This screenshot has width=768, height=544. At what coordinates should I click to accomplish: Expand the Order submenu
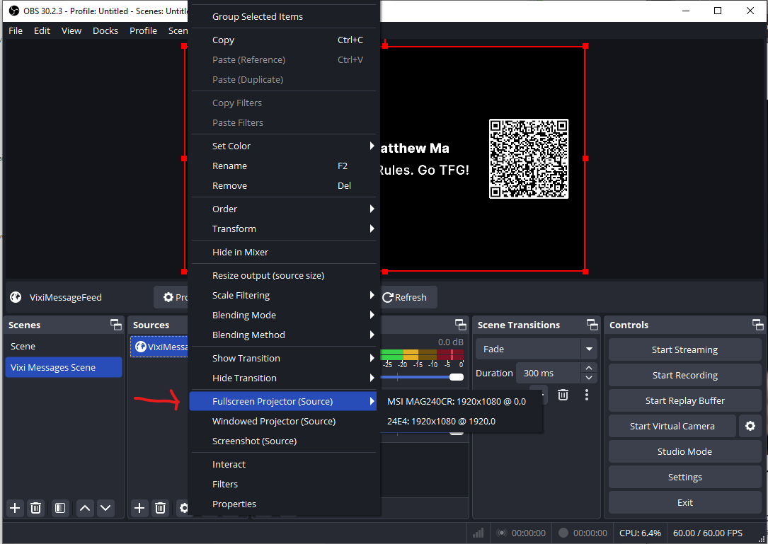coord(284,209)
